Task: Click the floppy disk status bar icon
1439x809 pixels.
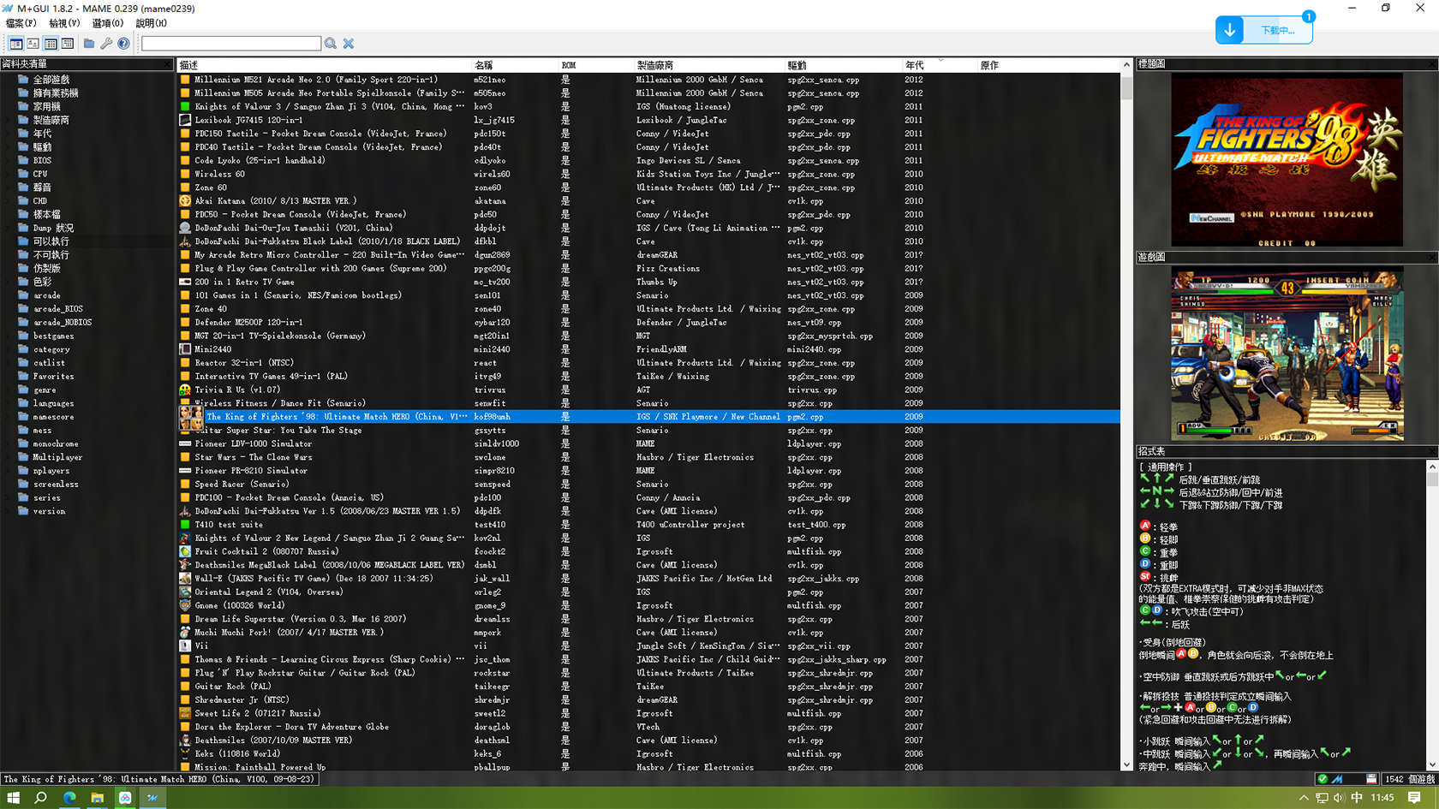Action: (x=1371, y=779)
